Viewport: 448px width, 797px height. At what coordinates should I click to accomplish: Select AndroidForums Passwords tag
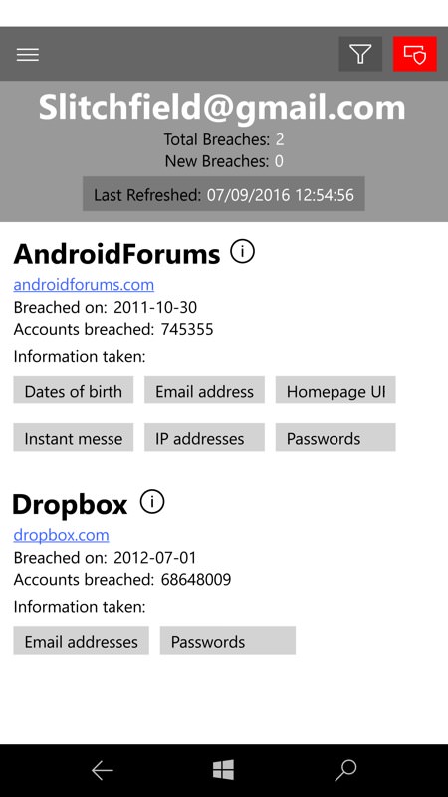336,437
